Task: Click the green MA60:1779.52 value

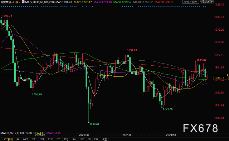Action: (x=122, y=2)
